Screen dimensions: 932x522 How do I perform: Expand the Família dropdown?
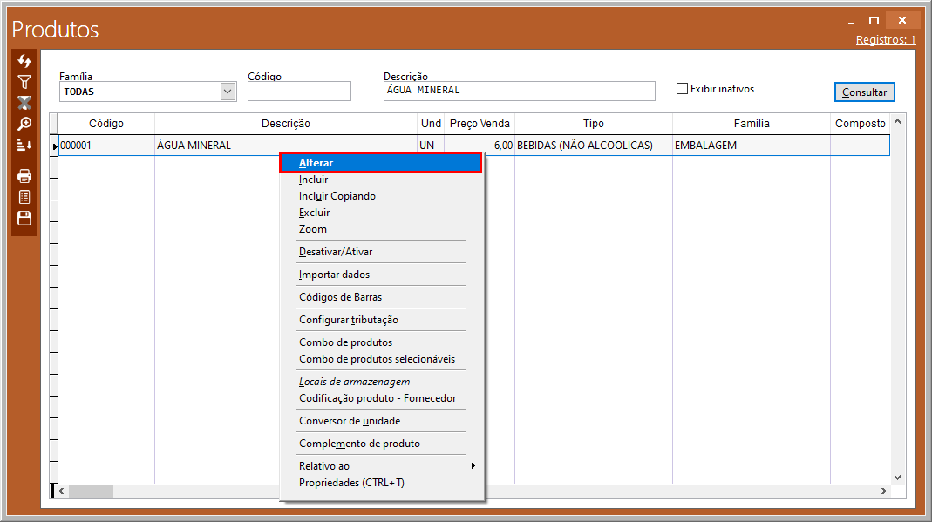228,92
